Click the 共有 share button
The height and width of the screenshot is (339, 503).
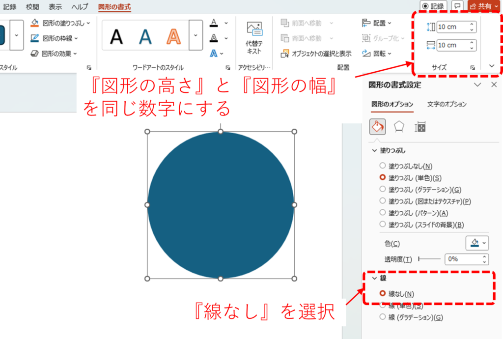pyautogui.click(x=484, y=6)
